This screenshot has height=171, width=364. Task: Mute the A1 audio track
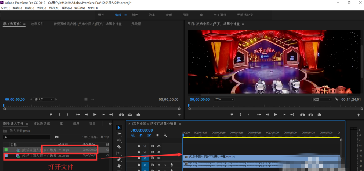coord(159,165)
